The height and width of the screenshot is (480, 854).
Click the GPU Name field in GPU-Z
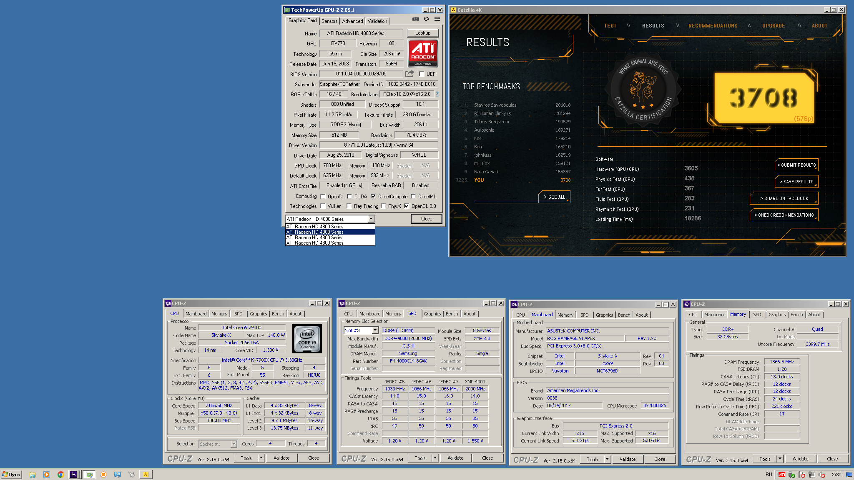pyautogui.click(x=361, y=33)
